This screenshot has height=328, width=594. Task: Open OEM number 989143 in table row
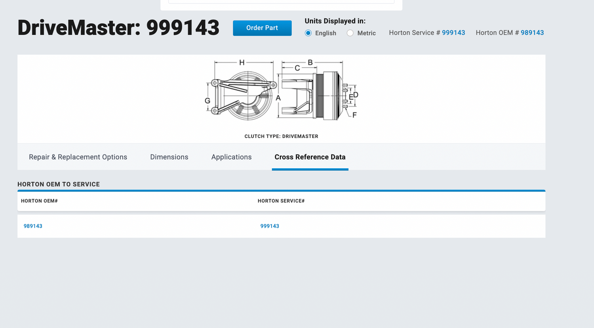pos(33,226)
